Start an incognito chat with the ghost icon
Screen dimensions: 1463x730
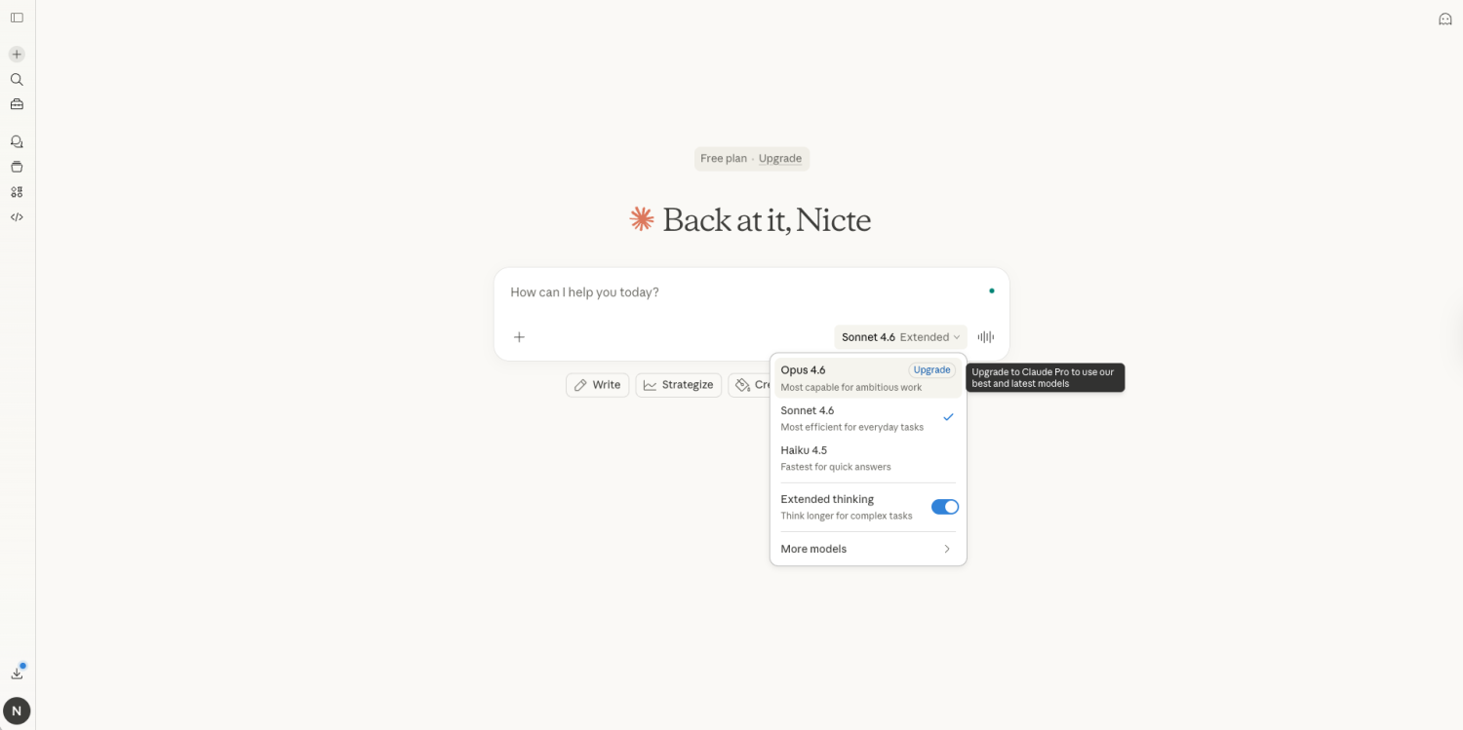click(x=1445, y=19)
